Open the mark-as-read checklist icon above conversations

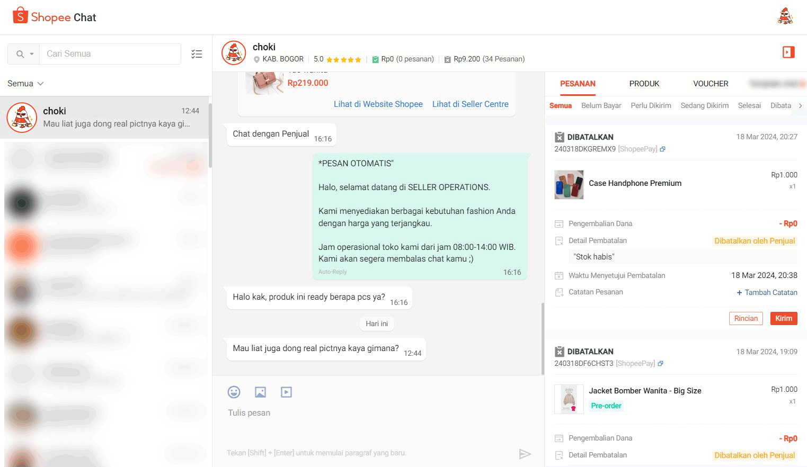point(197,53)
